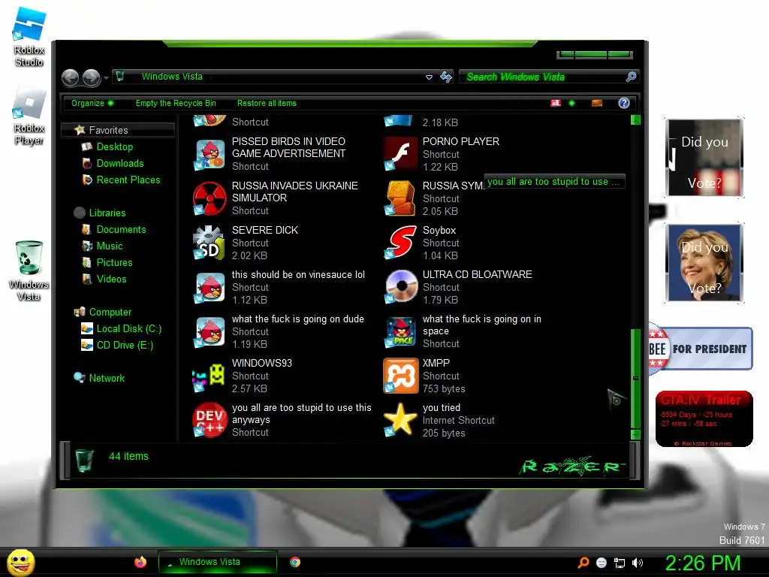Viewport: 769px width, 577px height.
Task: Click the change view icon
Action: coord(556,103)
